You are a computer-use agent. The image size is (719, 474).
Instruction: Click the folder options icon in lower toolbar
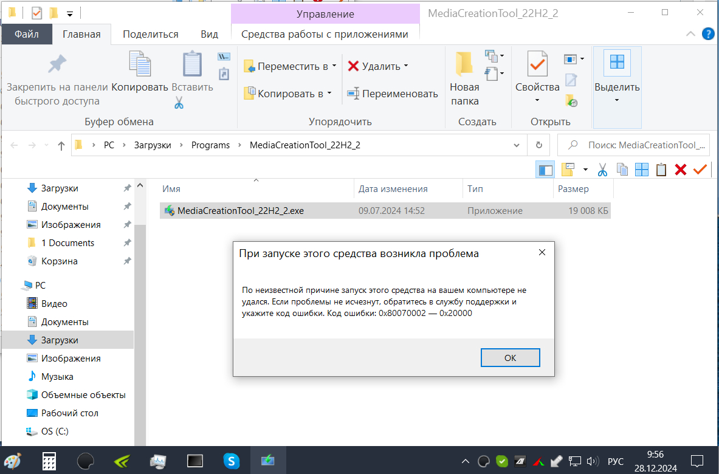[x=568, y=170]
